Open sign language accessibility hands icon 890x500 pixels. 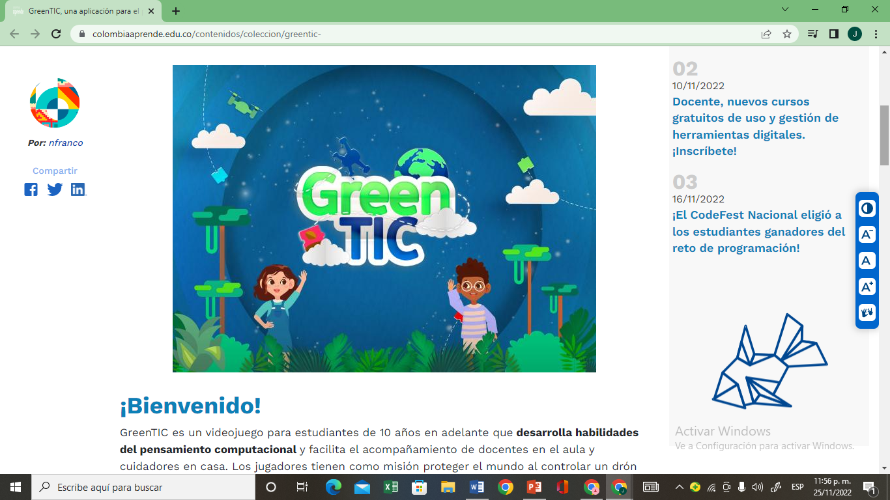coord(867,312)
